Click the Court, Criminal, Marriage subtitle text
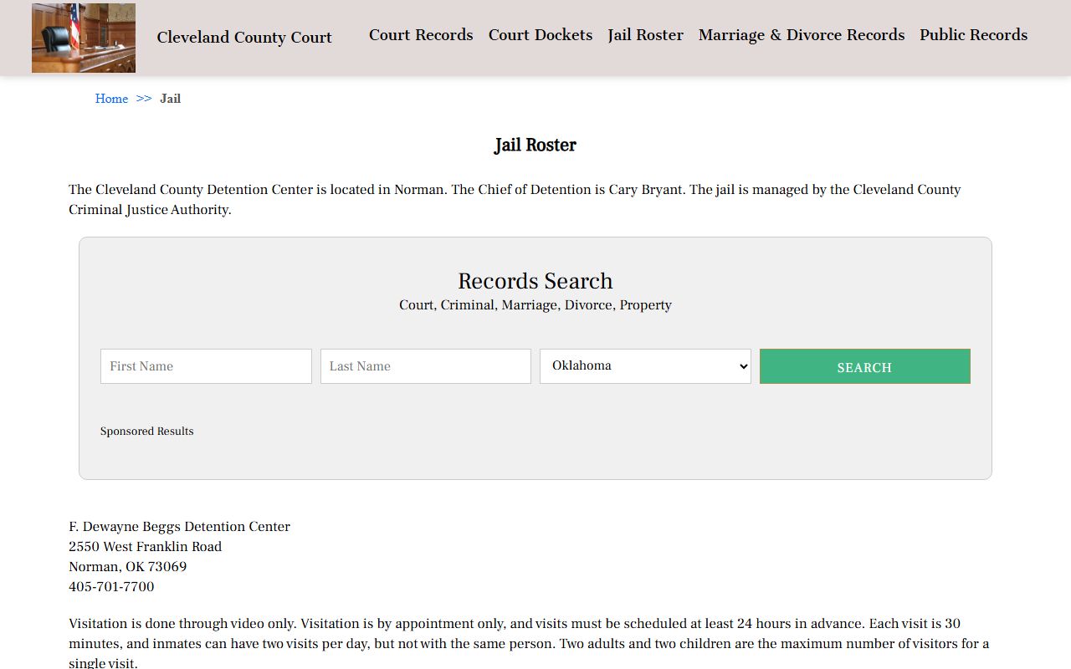 click(535, 305)
